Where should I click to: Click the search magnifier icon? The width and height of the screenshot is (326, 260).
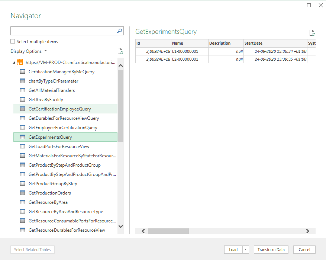click(120, 31)
